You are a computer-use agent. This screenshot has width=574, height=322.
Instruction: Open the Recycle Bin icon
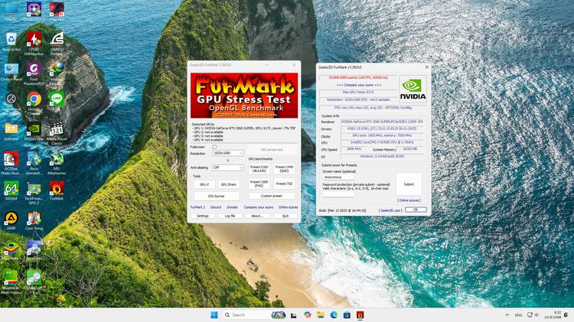tap(11, 41)
